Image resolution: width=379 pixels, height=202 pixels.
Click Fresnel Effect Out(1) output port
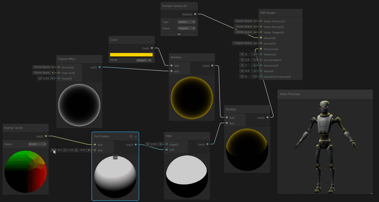click(x=100, y=67)
